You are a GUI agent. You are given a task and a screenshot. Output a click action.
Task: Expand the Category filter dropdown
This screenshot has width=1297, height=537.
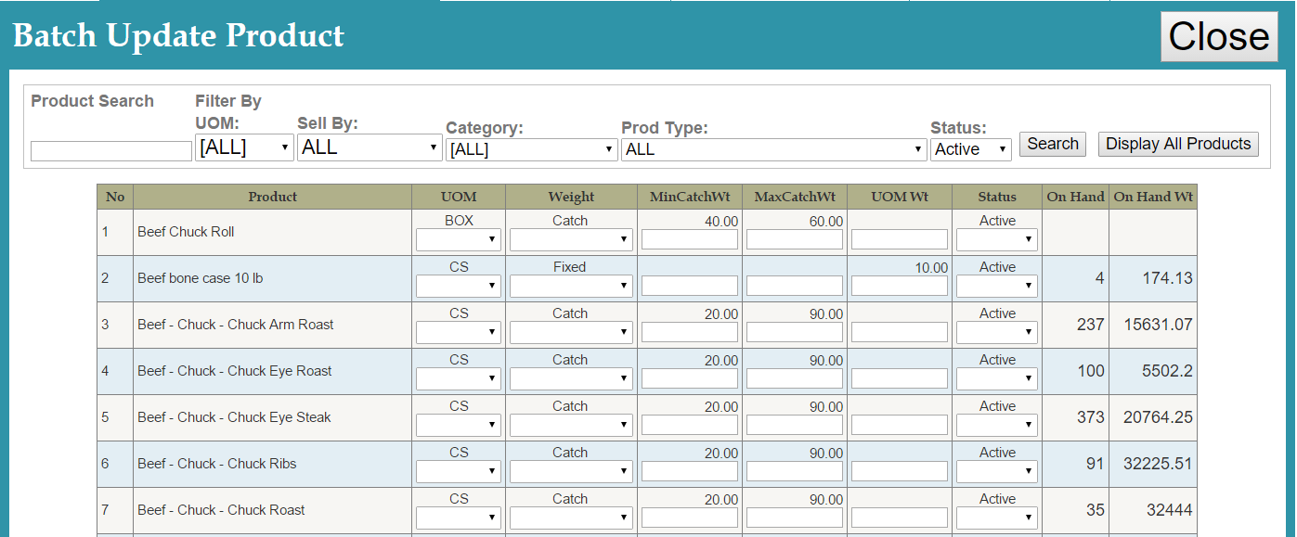pyautogui.click(x=532, y=149)
